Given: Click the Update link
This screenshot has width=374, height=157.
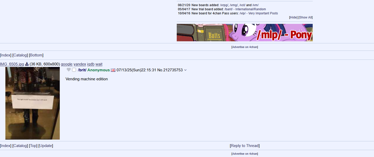Looking at the screenshot, I should coord(46,146).
